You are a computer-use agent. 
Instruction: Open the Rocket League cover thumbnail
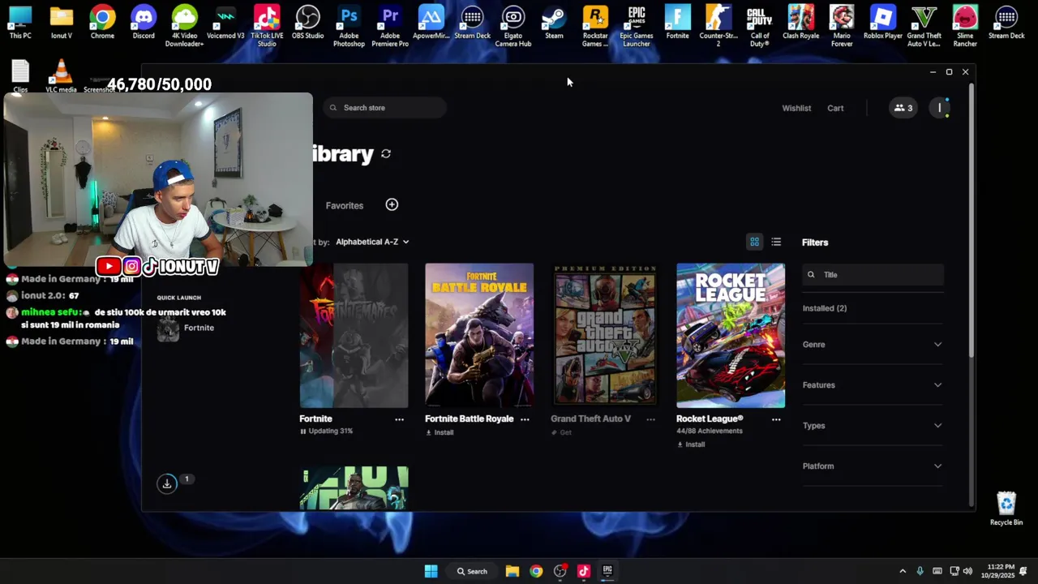(x=731, y=335)
